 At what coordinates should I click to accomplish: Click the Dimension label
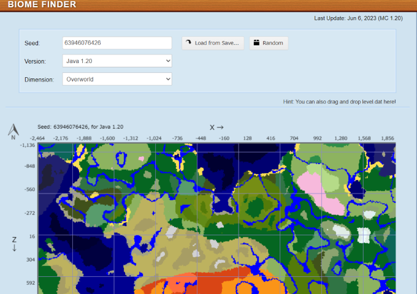(39, 80)
